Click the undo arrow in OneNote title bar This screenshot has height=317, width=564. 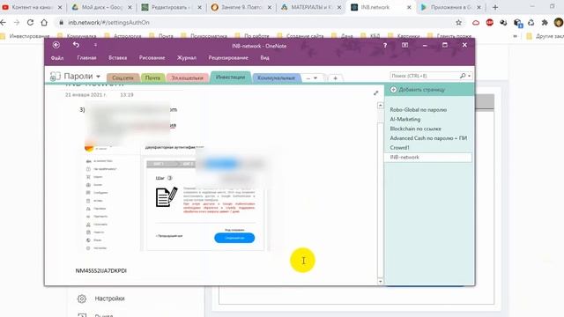click(x=76, y=45)
